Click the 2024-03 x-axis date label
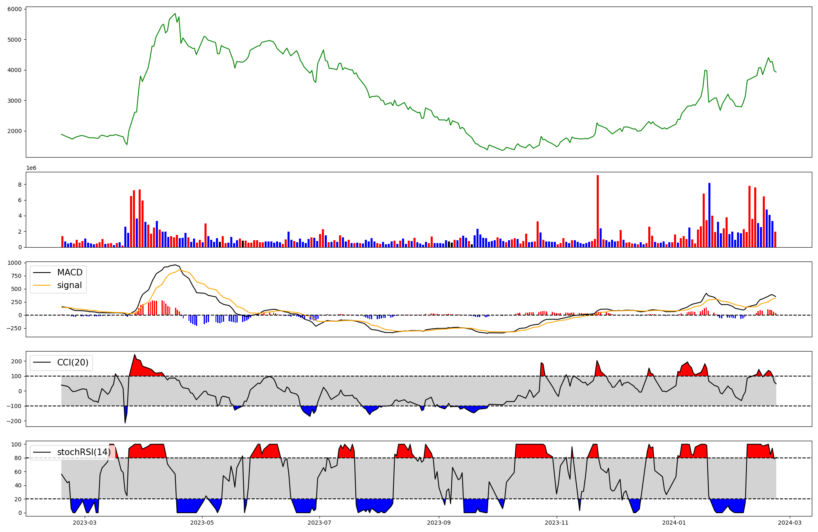 point(789,523)
